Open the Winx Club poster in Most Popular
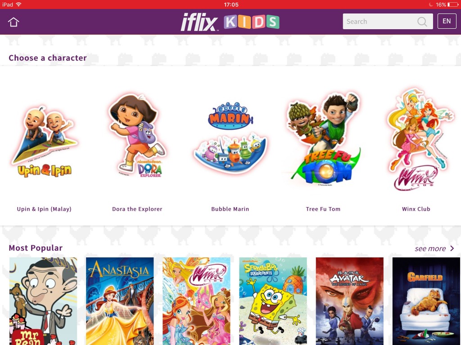The width and height of the screenshot is (461, 345). coord(196,301)
